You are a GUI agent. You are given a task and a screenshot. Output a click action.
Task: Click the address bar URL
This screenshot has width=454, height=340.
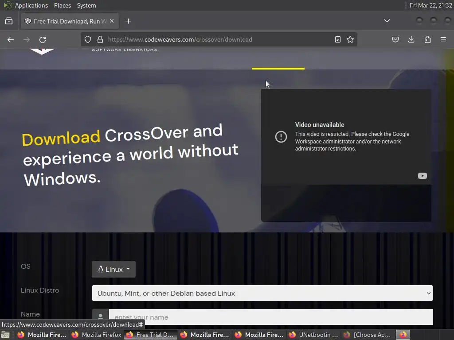point(180,39)
